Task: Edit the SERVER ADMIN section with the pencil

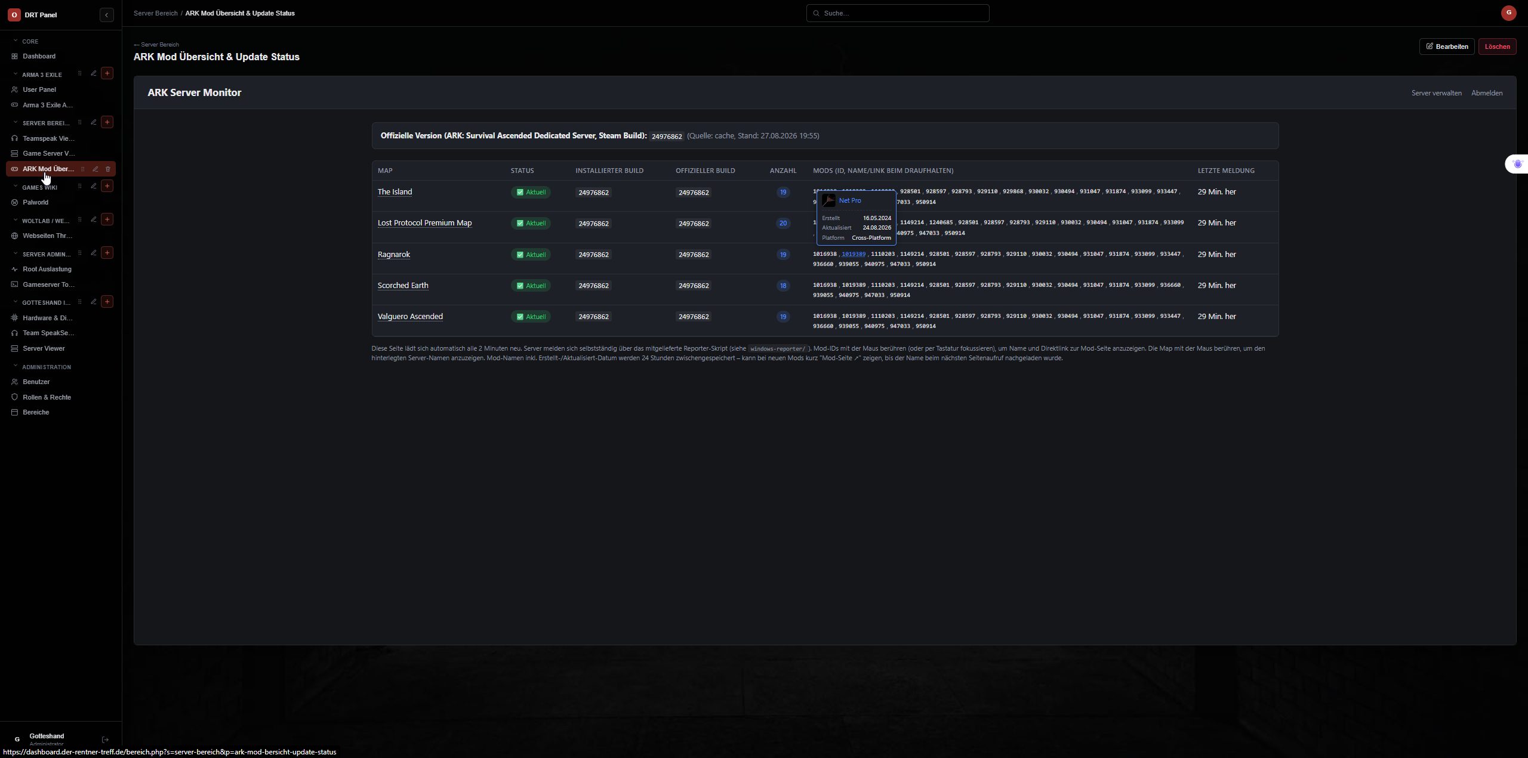Action: click(x=94, y=253)
